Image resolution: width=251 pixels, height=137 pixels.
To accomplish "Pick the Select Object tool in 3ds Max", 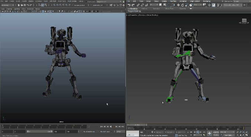I will tap(161, 5).
